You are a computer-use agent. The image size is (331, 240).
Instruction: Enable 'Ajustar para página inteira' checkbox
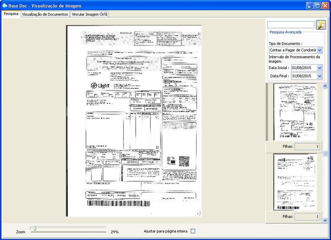click(193, 231)
